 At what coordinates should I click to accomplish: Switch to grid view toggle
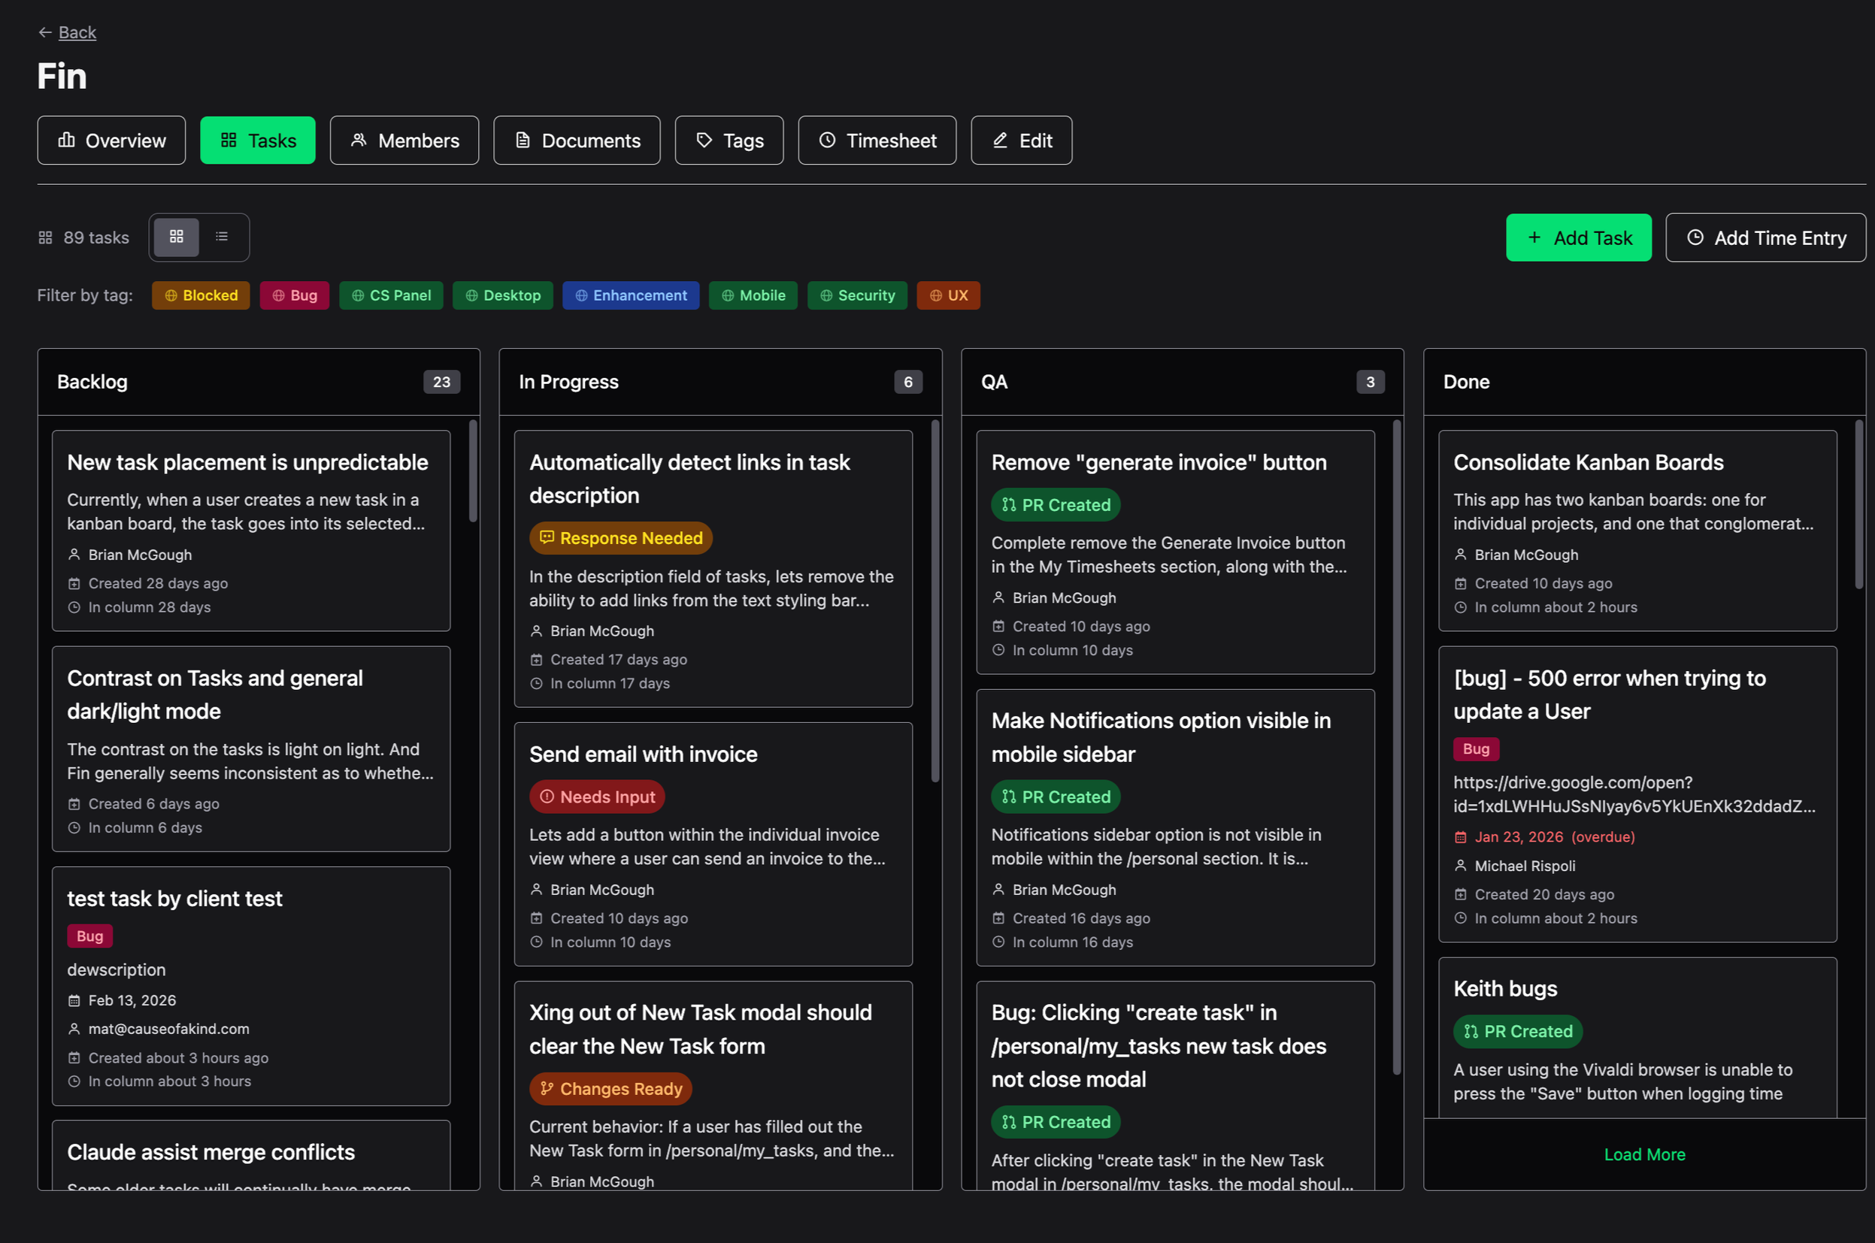point(176,237)
